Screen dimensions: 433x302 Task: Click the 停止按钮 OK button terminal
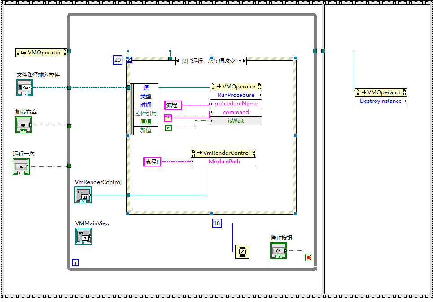tap(278, 250)
